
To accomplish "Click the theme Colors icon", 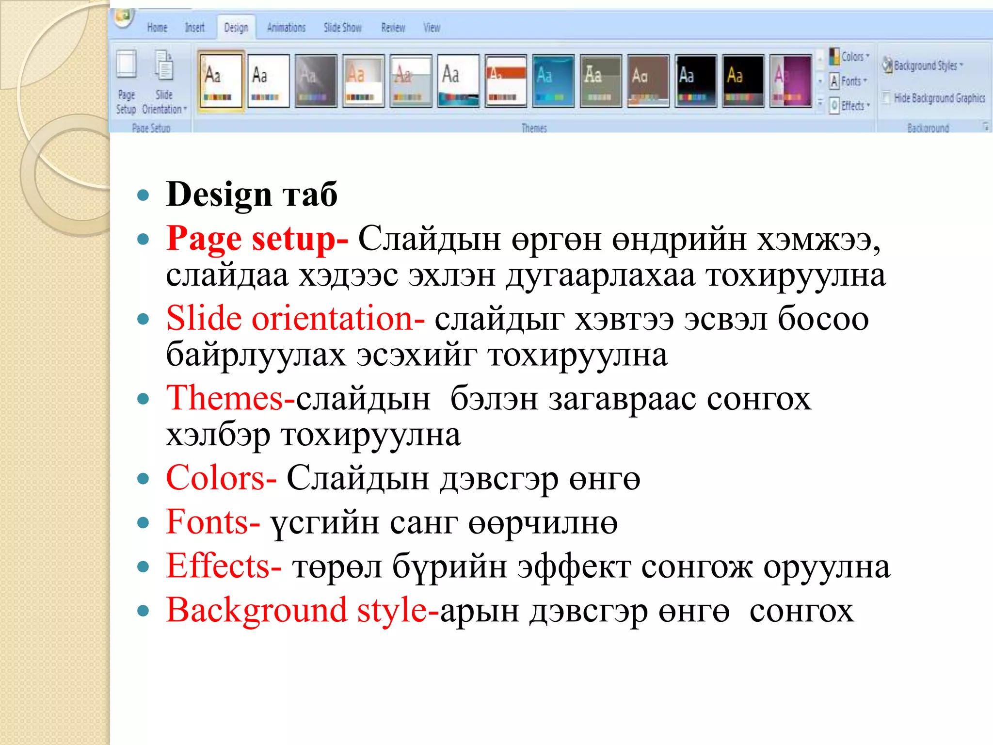I will [x=834, y=57].
